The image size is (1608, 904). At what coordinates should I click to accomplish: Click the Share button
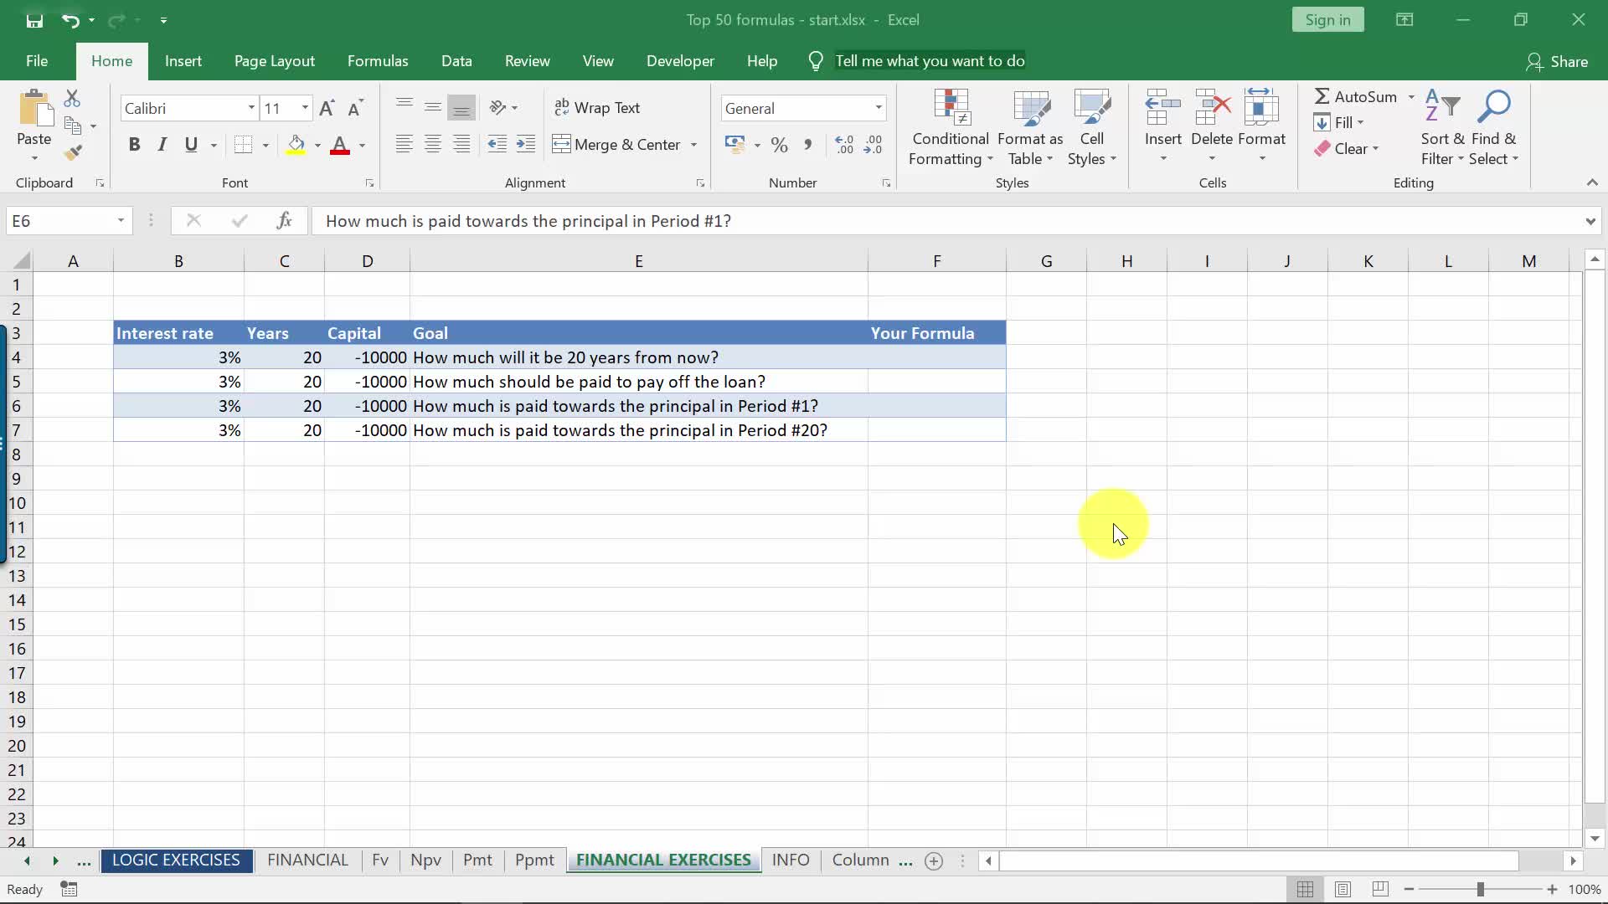(1557, 61)
